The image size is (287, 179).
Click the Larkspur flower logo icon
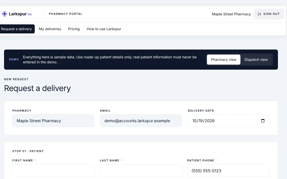coord(4,14)
